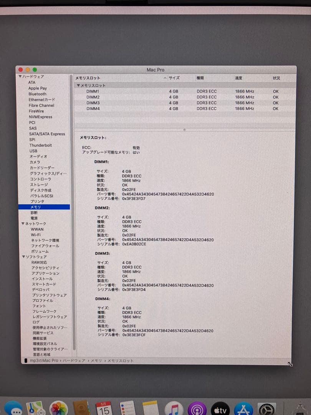
Task: Open the Maps app in the Dock
Action: [35, 408]
